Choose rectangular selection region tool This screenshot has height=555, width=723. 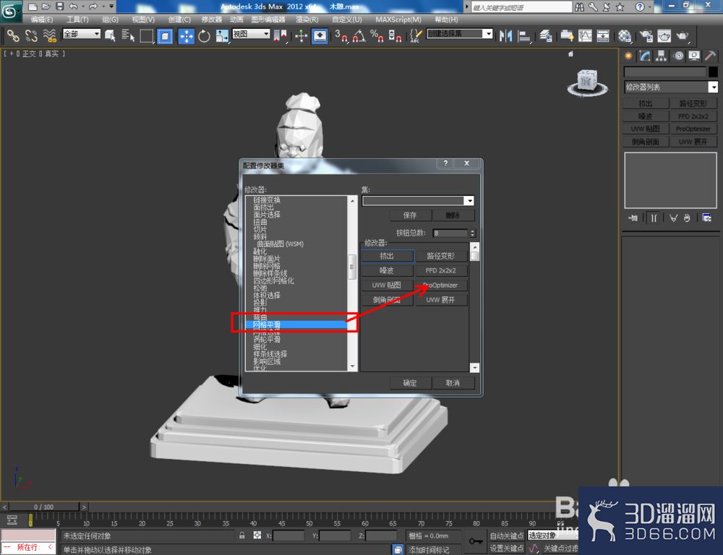tap(147, 35)
